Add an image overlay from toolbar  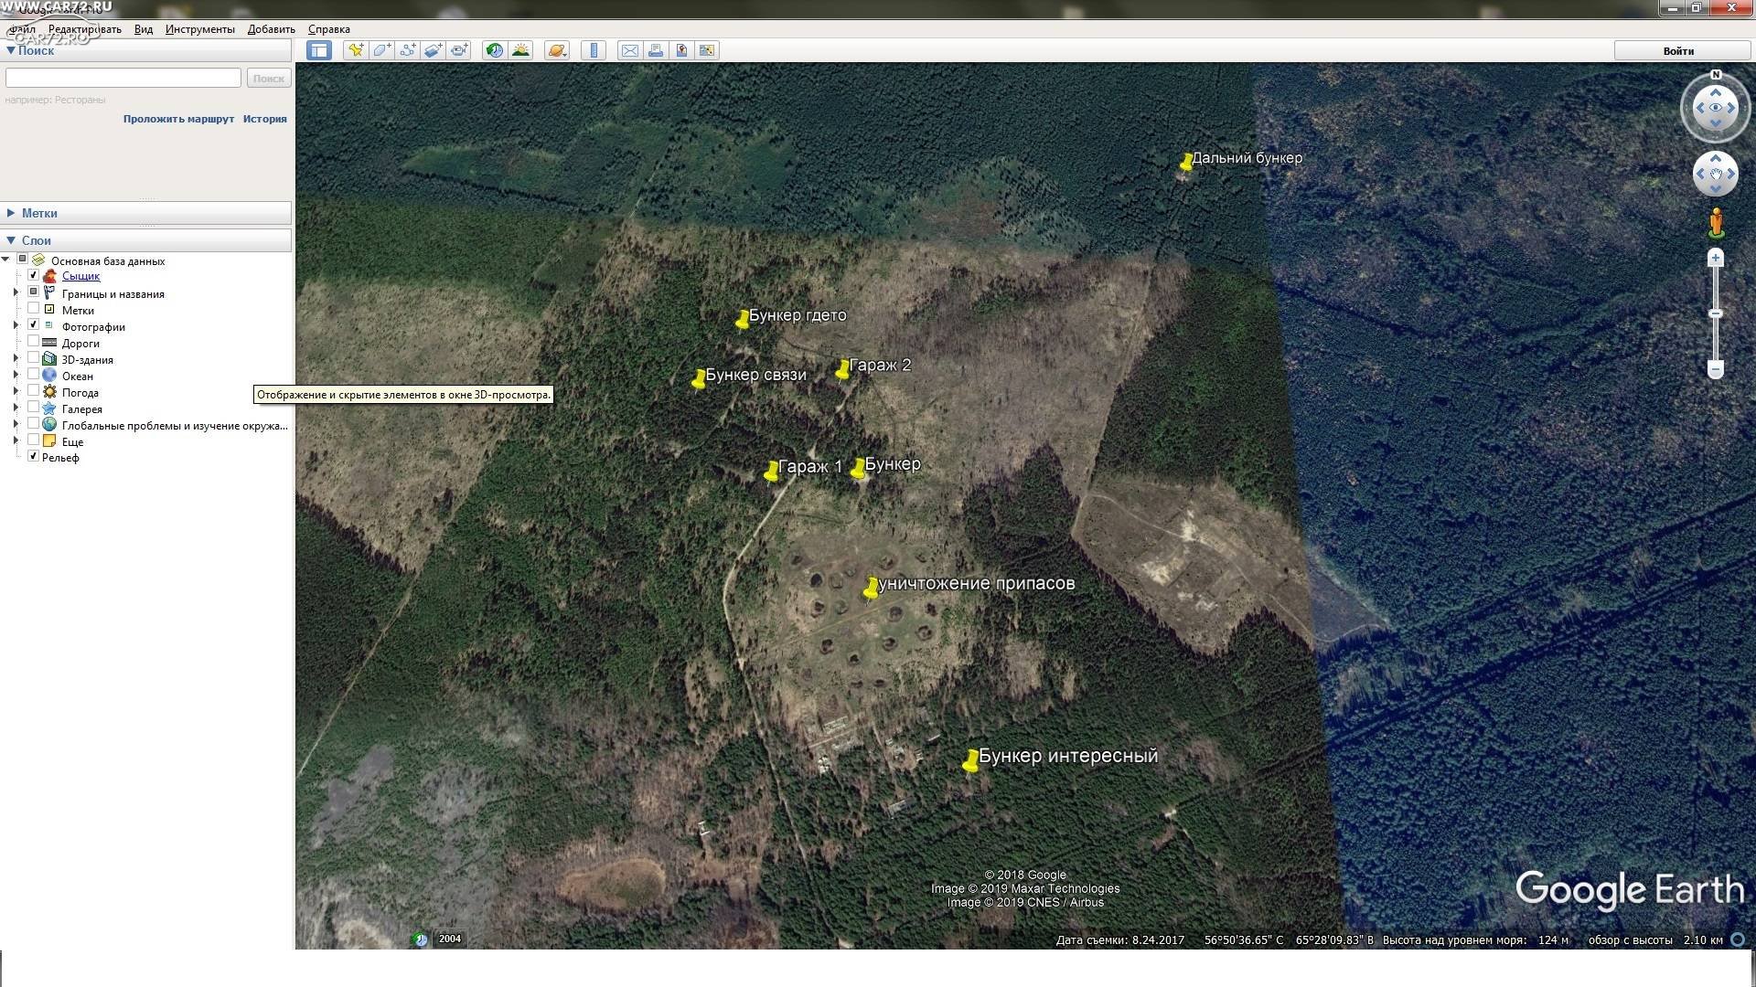tap(433, 50)
